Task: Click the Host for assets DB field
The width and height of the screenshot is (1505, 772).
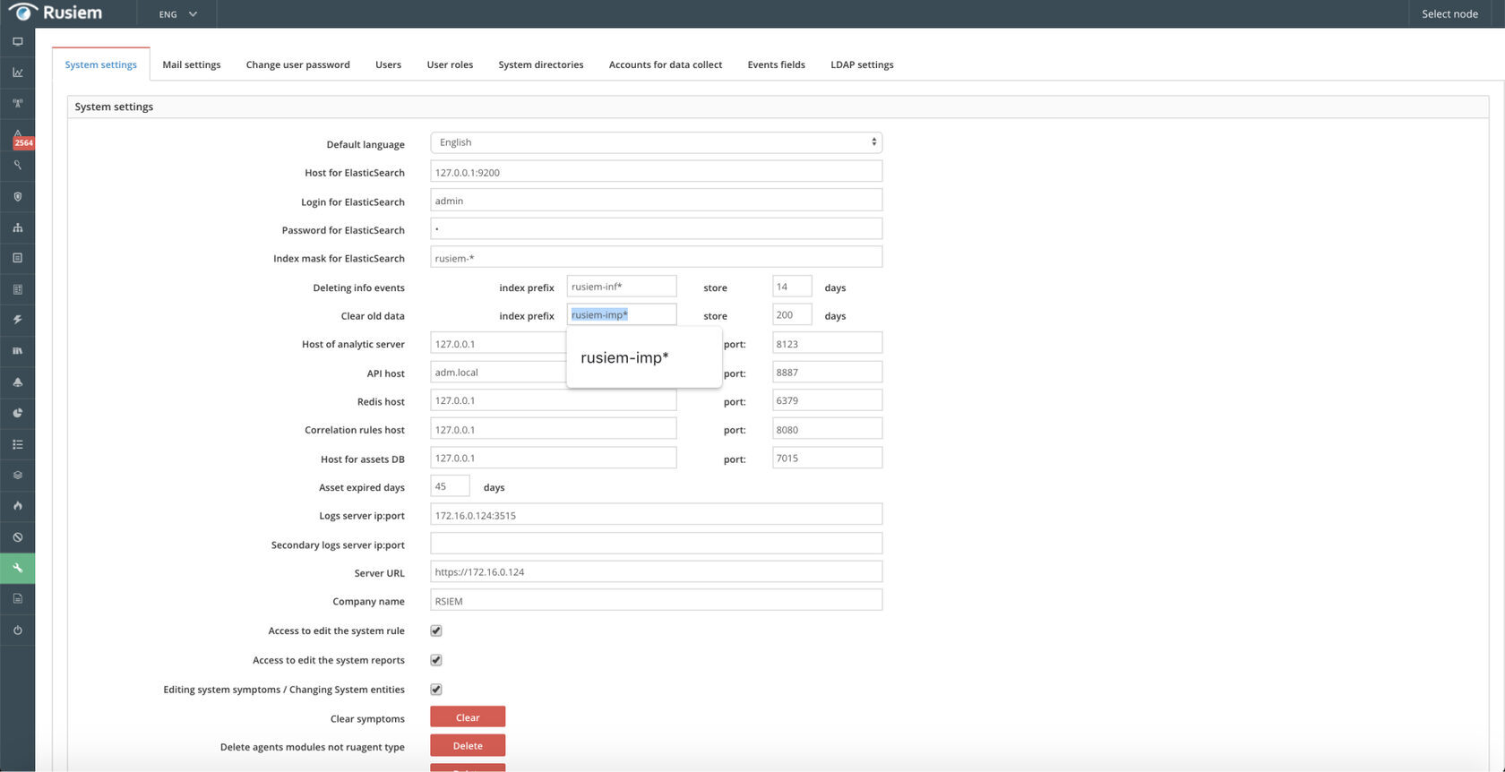Action: [x=553, y=458]
